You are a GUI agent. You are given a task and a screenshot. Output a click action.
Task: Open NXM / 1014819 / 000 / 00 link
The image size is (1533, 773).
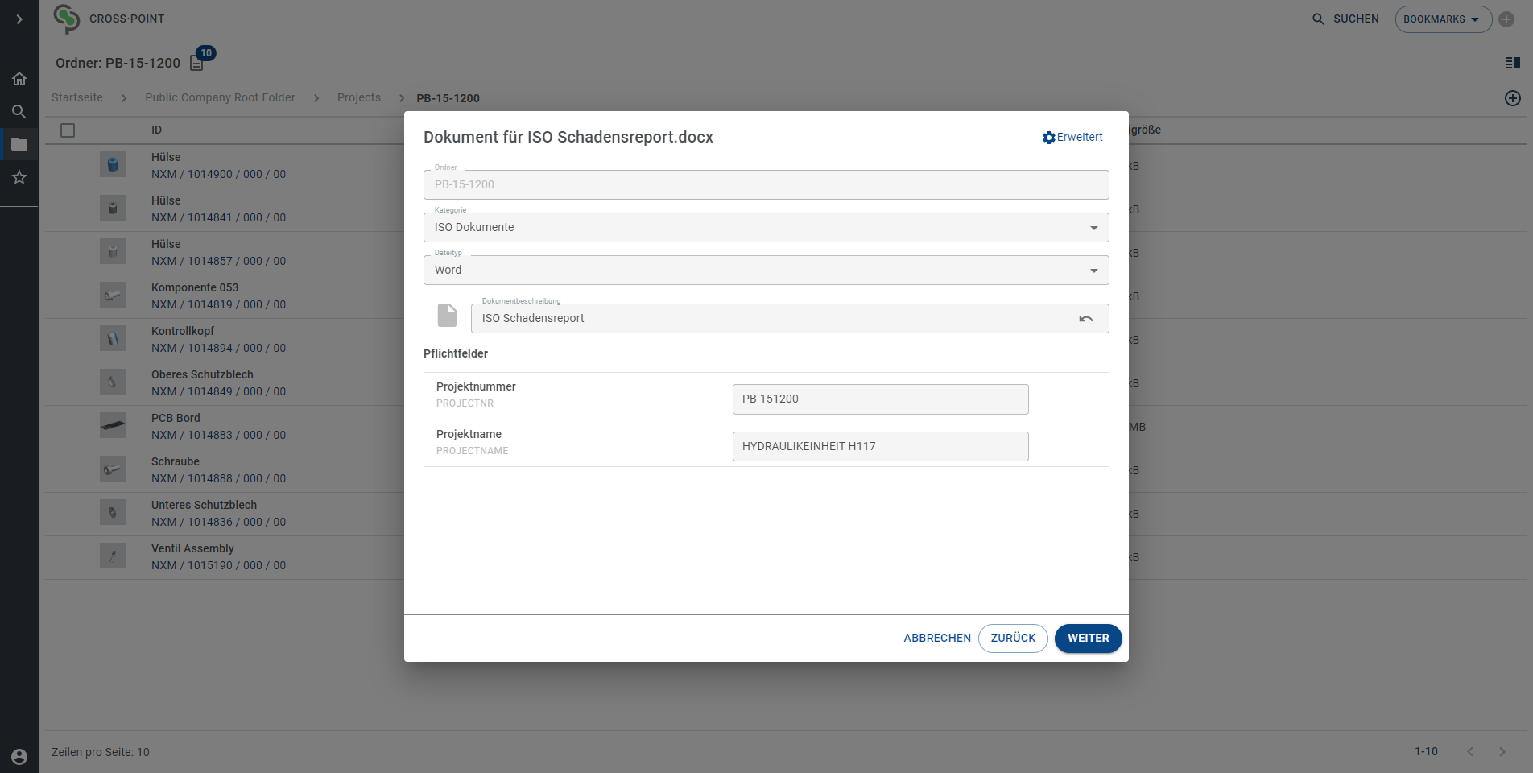(x=218, y=304)
